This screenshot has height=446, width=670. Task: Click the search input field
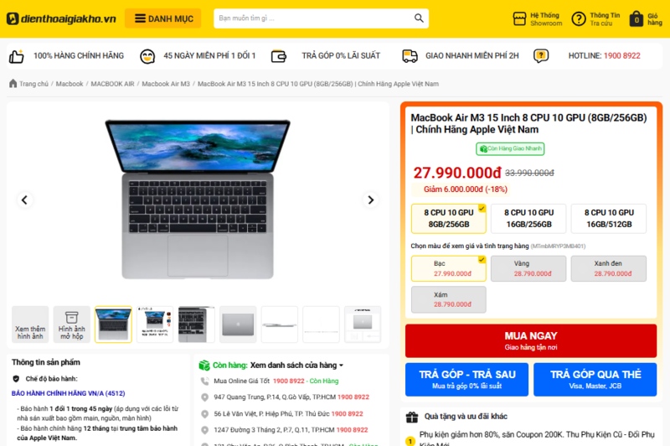(x=314, y=18)
